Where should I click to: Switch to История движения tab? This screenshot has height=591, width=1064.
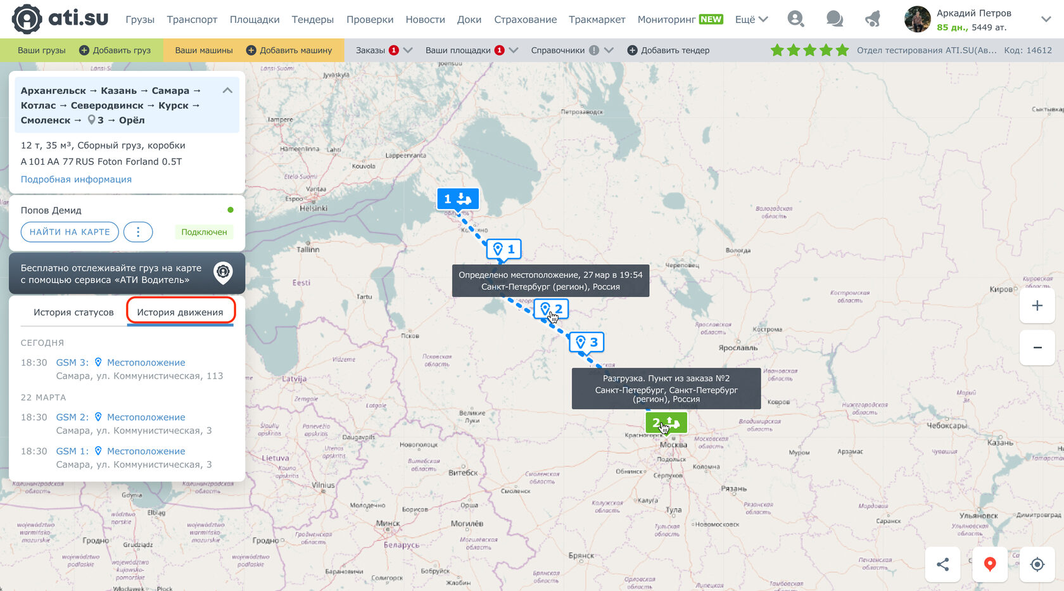coord(180,312)
